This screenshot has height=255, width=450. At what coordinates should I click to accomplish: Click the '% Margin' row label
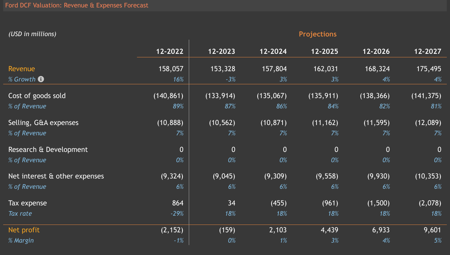[x=21, y=240]
